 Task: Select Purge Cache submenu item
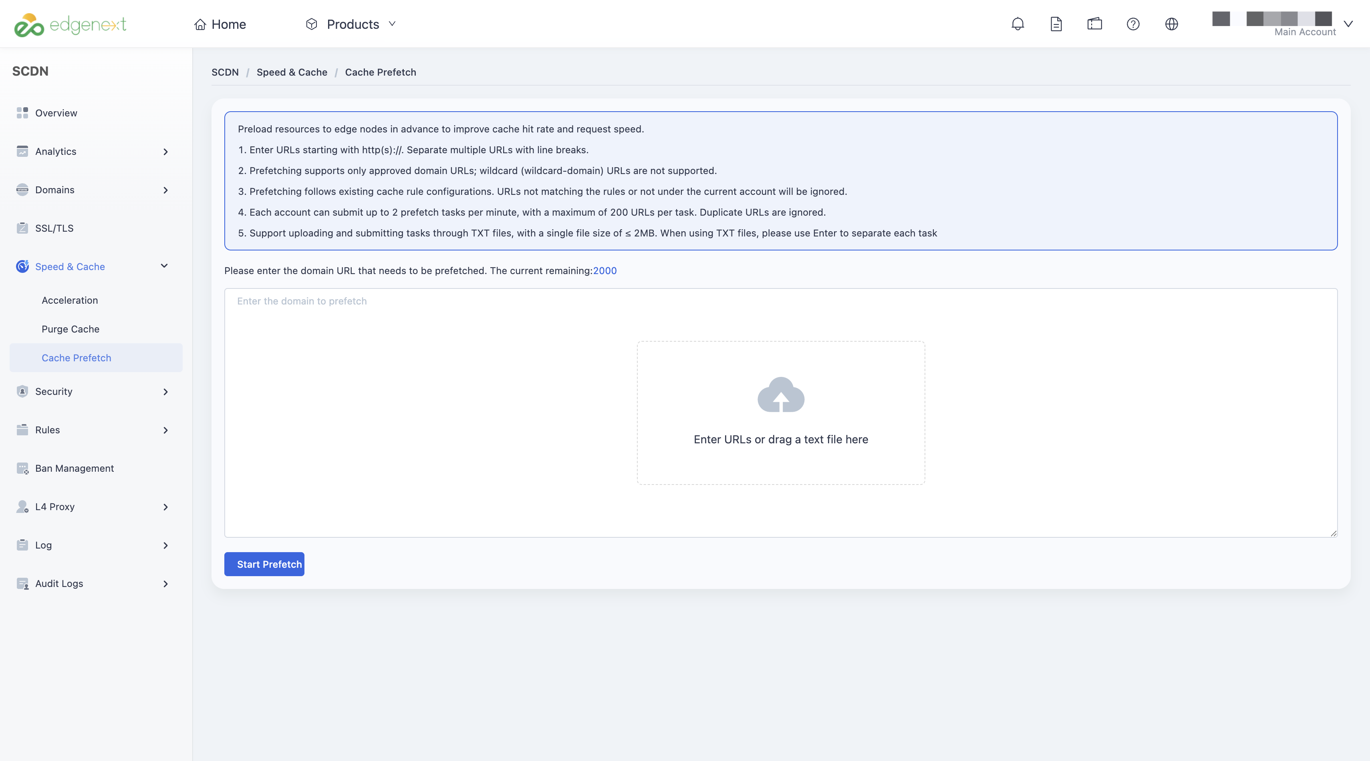tap(71, 329)
